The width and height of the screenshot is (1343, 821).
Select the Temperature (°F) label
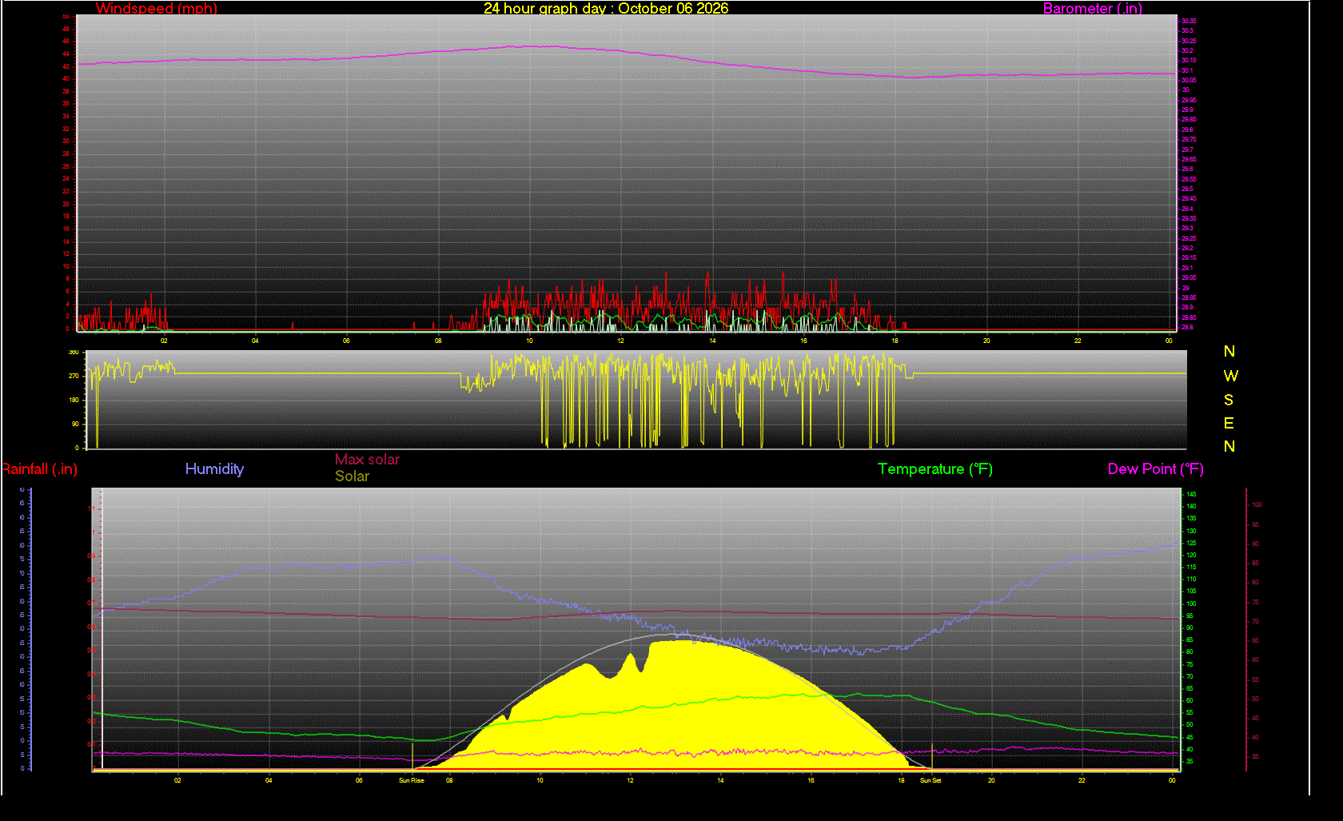point(935,469)
